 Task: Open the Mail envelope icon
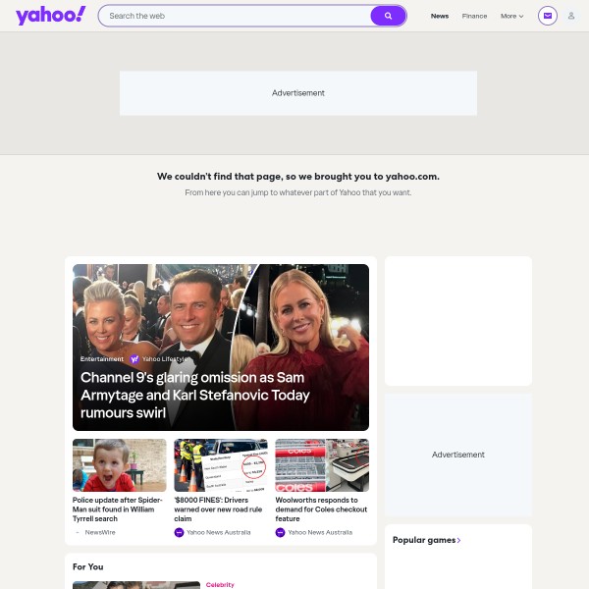pyautogui.click(x=548, y=16)
